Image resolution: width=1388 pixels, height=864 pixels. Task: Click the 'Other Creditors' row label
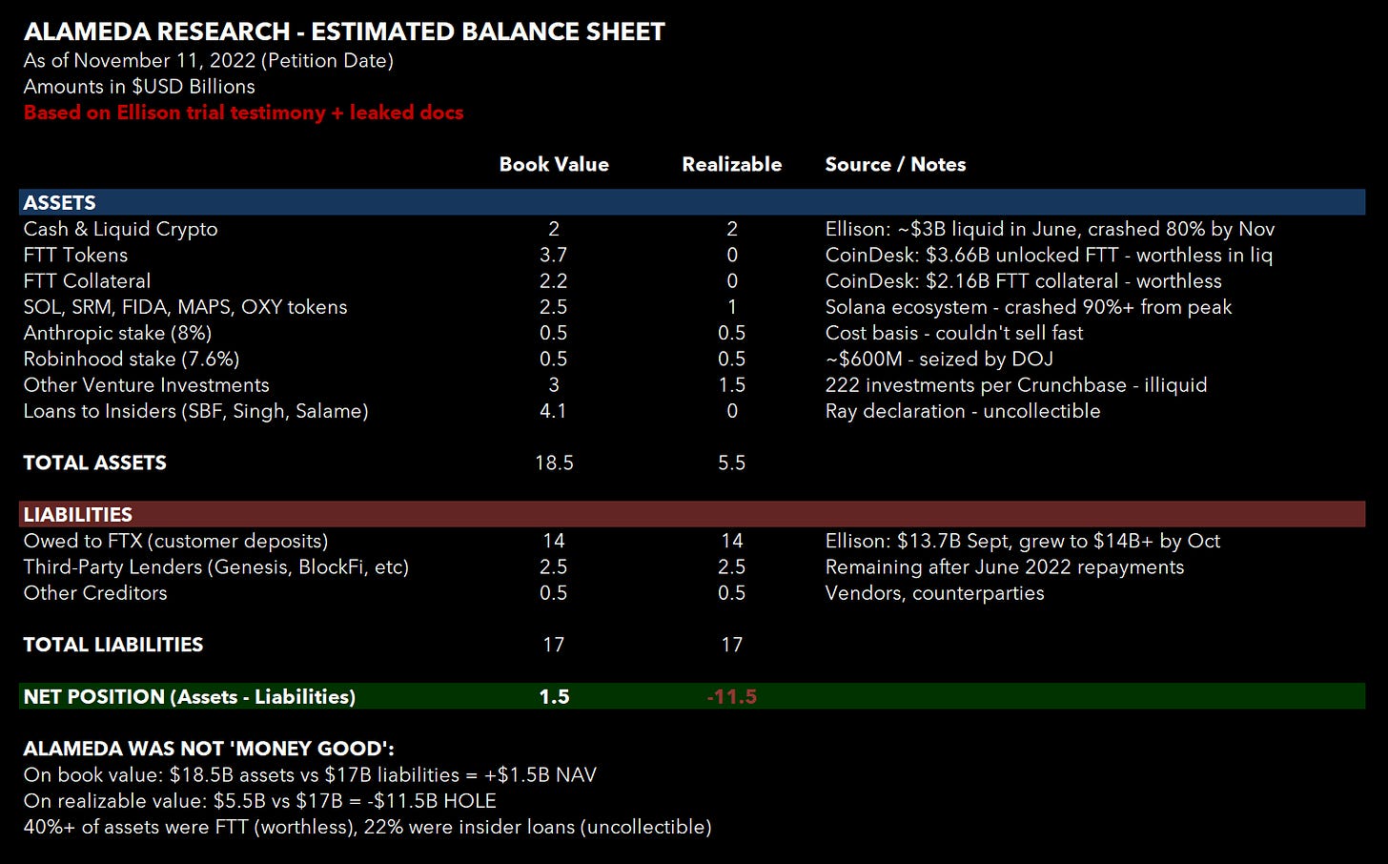[x=95, y=592]
